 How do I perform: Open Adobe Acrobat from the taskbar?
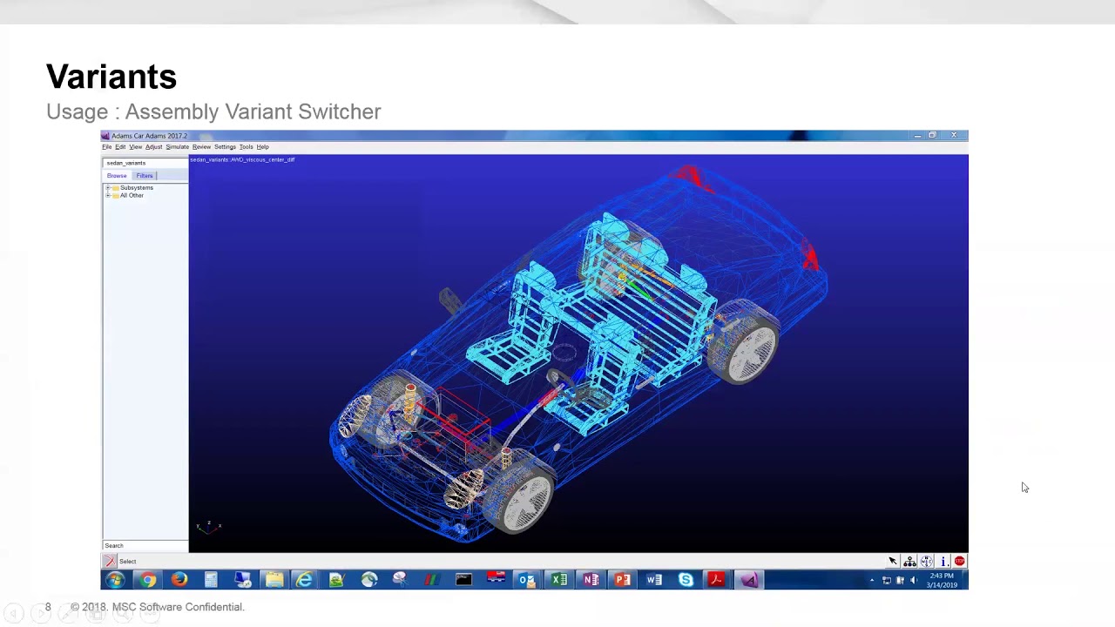coord(716,580)
